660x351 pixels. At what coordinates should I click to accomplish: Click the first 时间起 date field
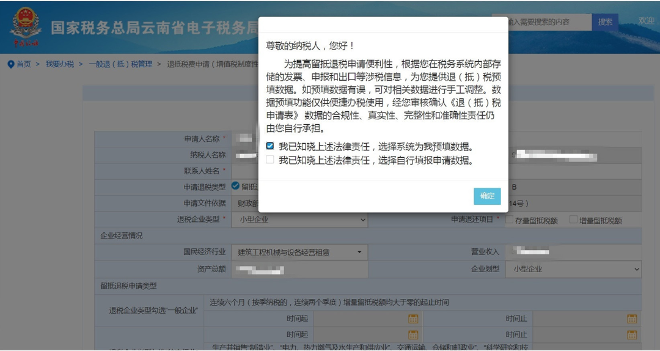point(369,319)
